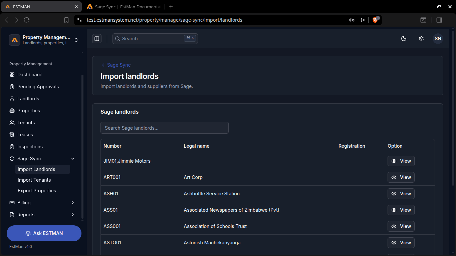This screenshot has width=456, height=256.
Task: Click the saved passwords key icon
Action: pos(352,20)
